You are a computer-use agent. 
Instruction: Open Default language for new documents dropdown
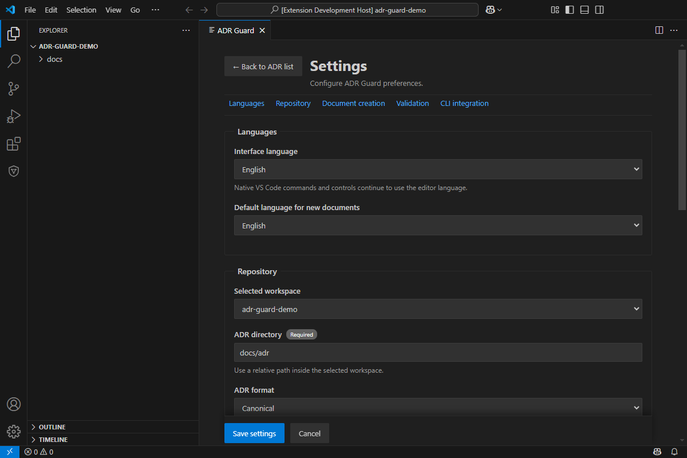coord(438,226)
